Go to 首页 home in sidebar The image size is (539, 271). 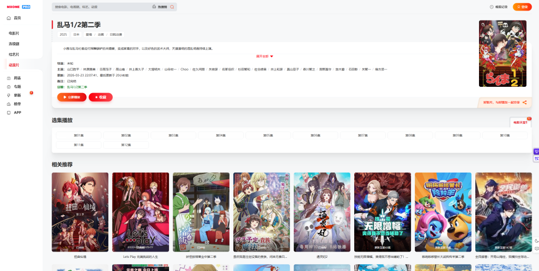[14, 18]
